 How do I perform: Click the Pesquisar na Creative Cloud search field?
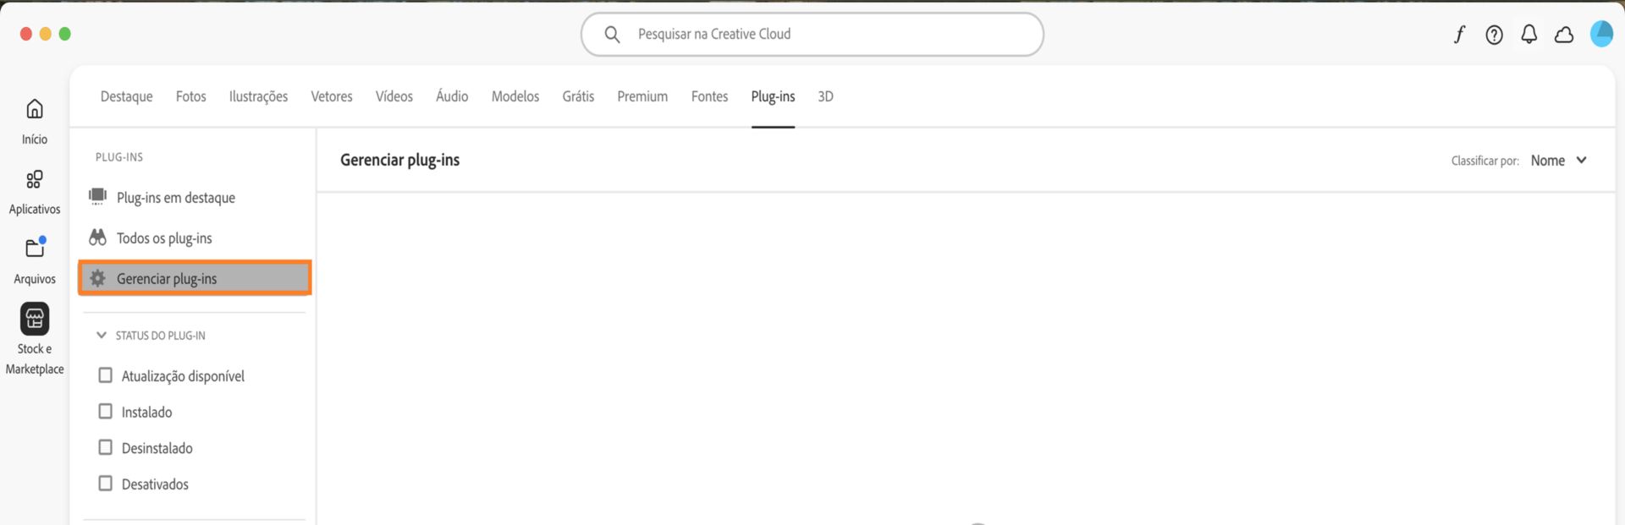coord(811,34)
